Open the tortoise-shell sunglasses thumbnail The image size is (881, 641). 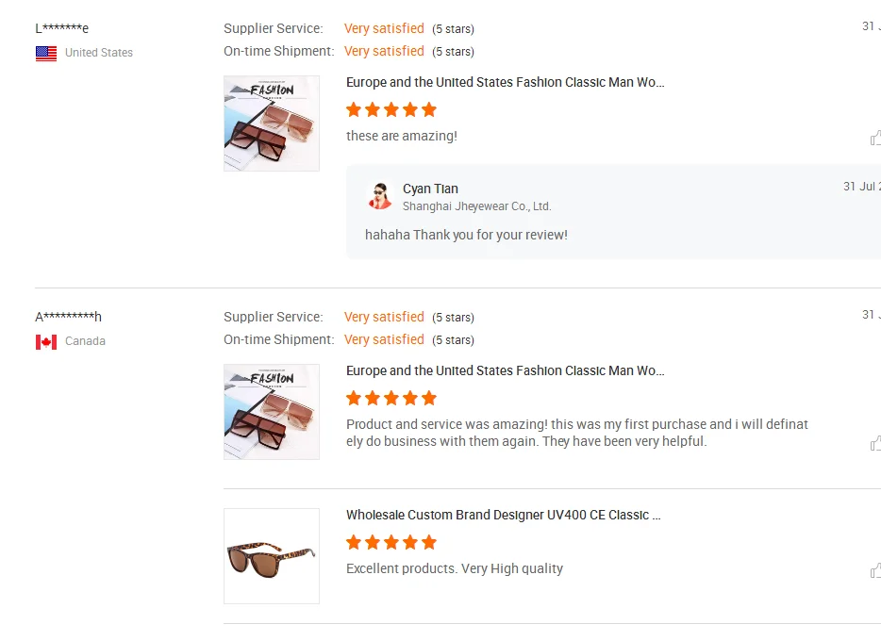272,556
